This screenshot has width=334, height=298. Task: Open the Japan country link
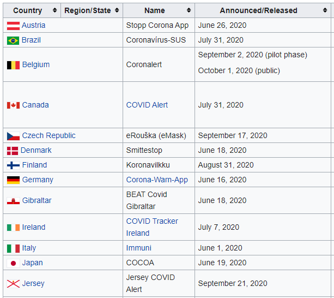pos(32,263)
